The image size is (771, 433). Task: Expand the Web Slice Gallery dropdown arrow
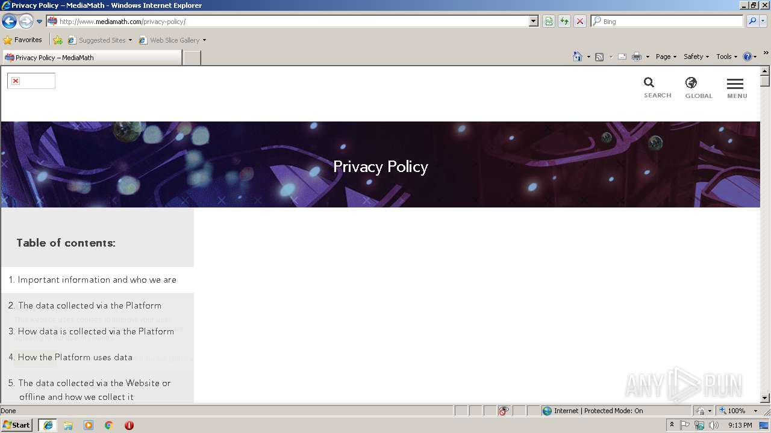204,40
